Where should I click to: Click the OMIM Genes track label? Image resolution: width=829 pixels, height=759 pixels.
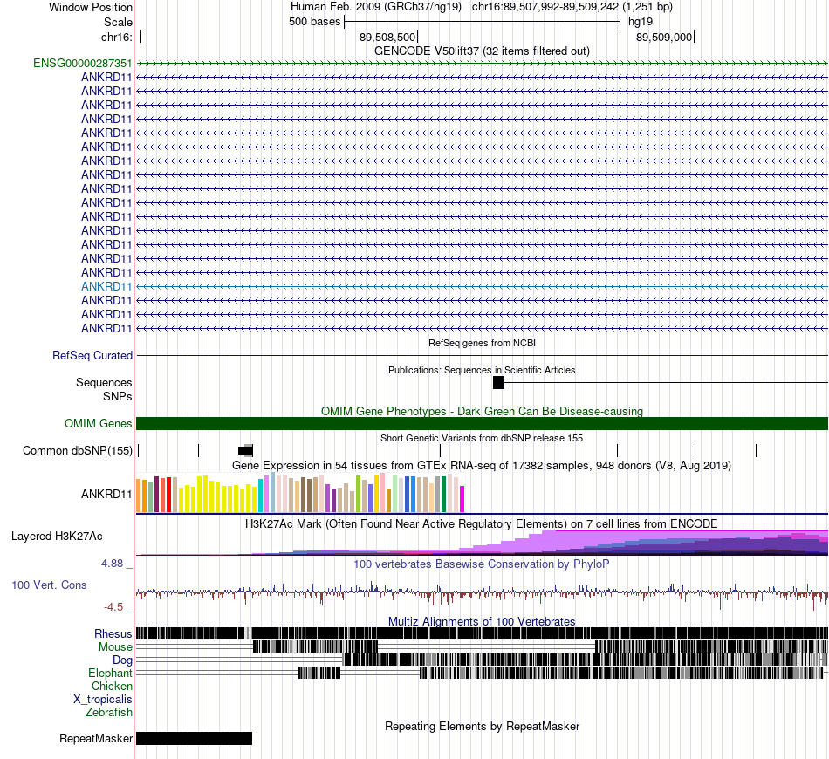coord(99,424)
